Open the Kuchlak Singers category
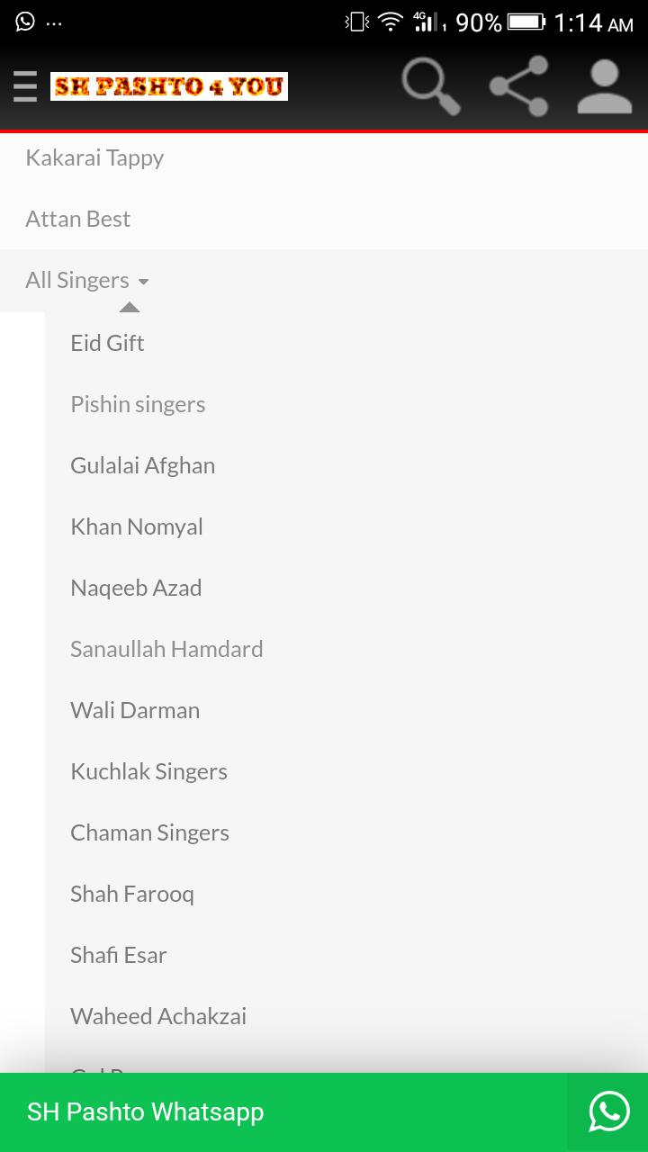 coord(148,771)
